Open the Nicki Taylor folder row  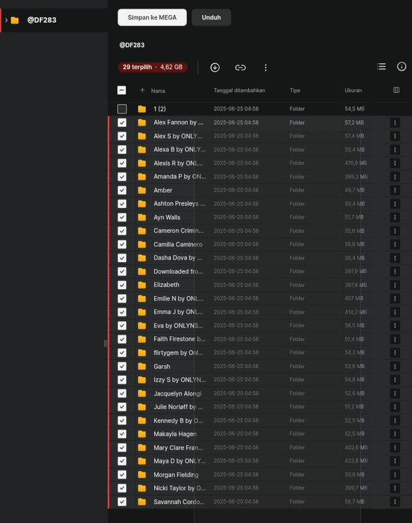(x=261, y=488)
